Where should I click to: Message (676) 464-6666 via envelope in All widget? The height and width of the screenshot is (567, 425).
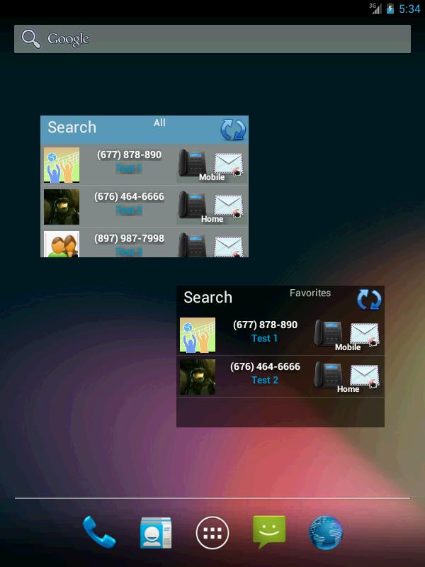point(228,206)
